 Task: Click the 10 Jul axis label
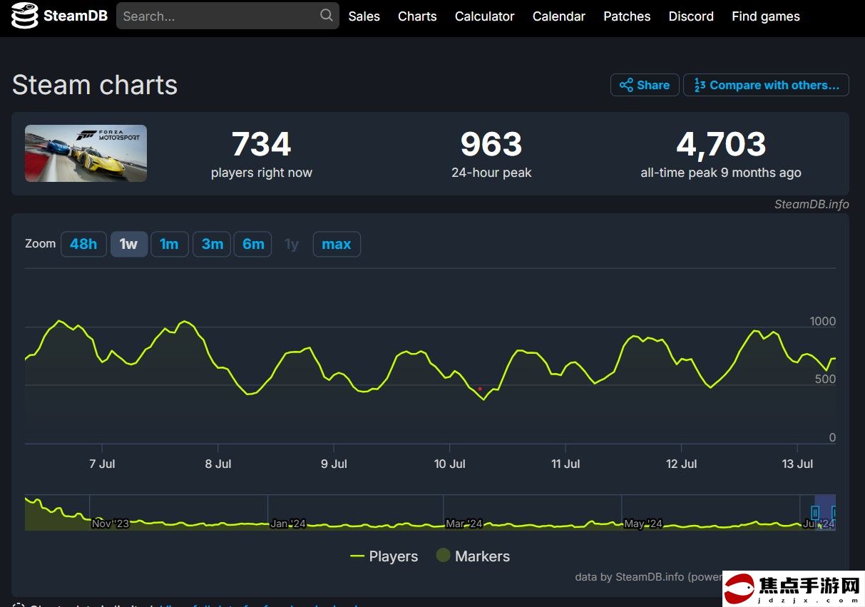point(449,464)
